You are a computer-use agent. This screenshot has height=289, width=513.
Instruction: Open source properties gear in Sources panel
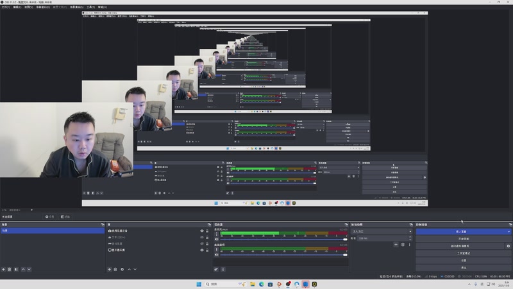(x=122, y=269)
